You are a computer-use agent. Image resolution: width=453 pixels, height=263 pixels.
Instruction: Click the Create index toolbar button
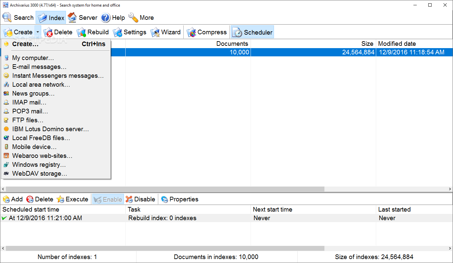tap(18, 32)
